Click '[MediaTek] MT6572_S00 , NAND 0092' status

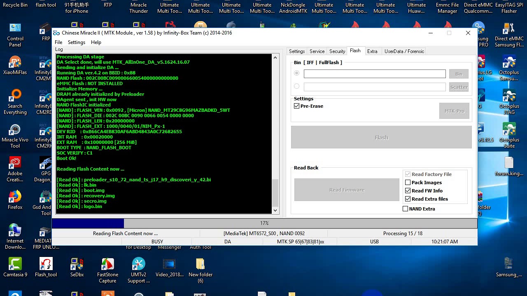(264, 234)
